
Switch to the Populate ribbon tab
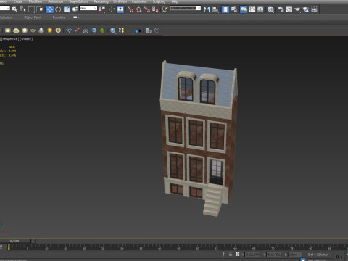click(x=59, y=17)
